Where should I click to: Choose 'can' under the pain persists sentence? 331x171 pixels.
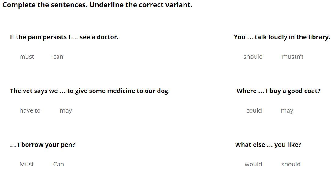(x=58, y=57)
